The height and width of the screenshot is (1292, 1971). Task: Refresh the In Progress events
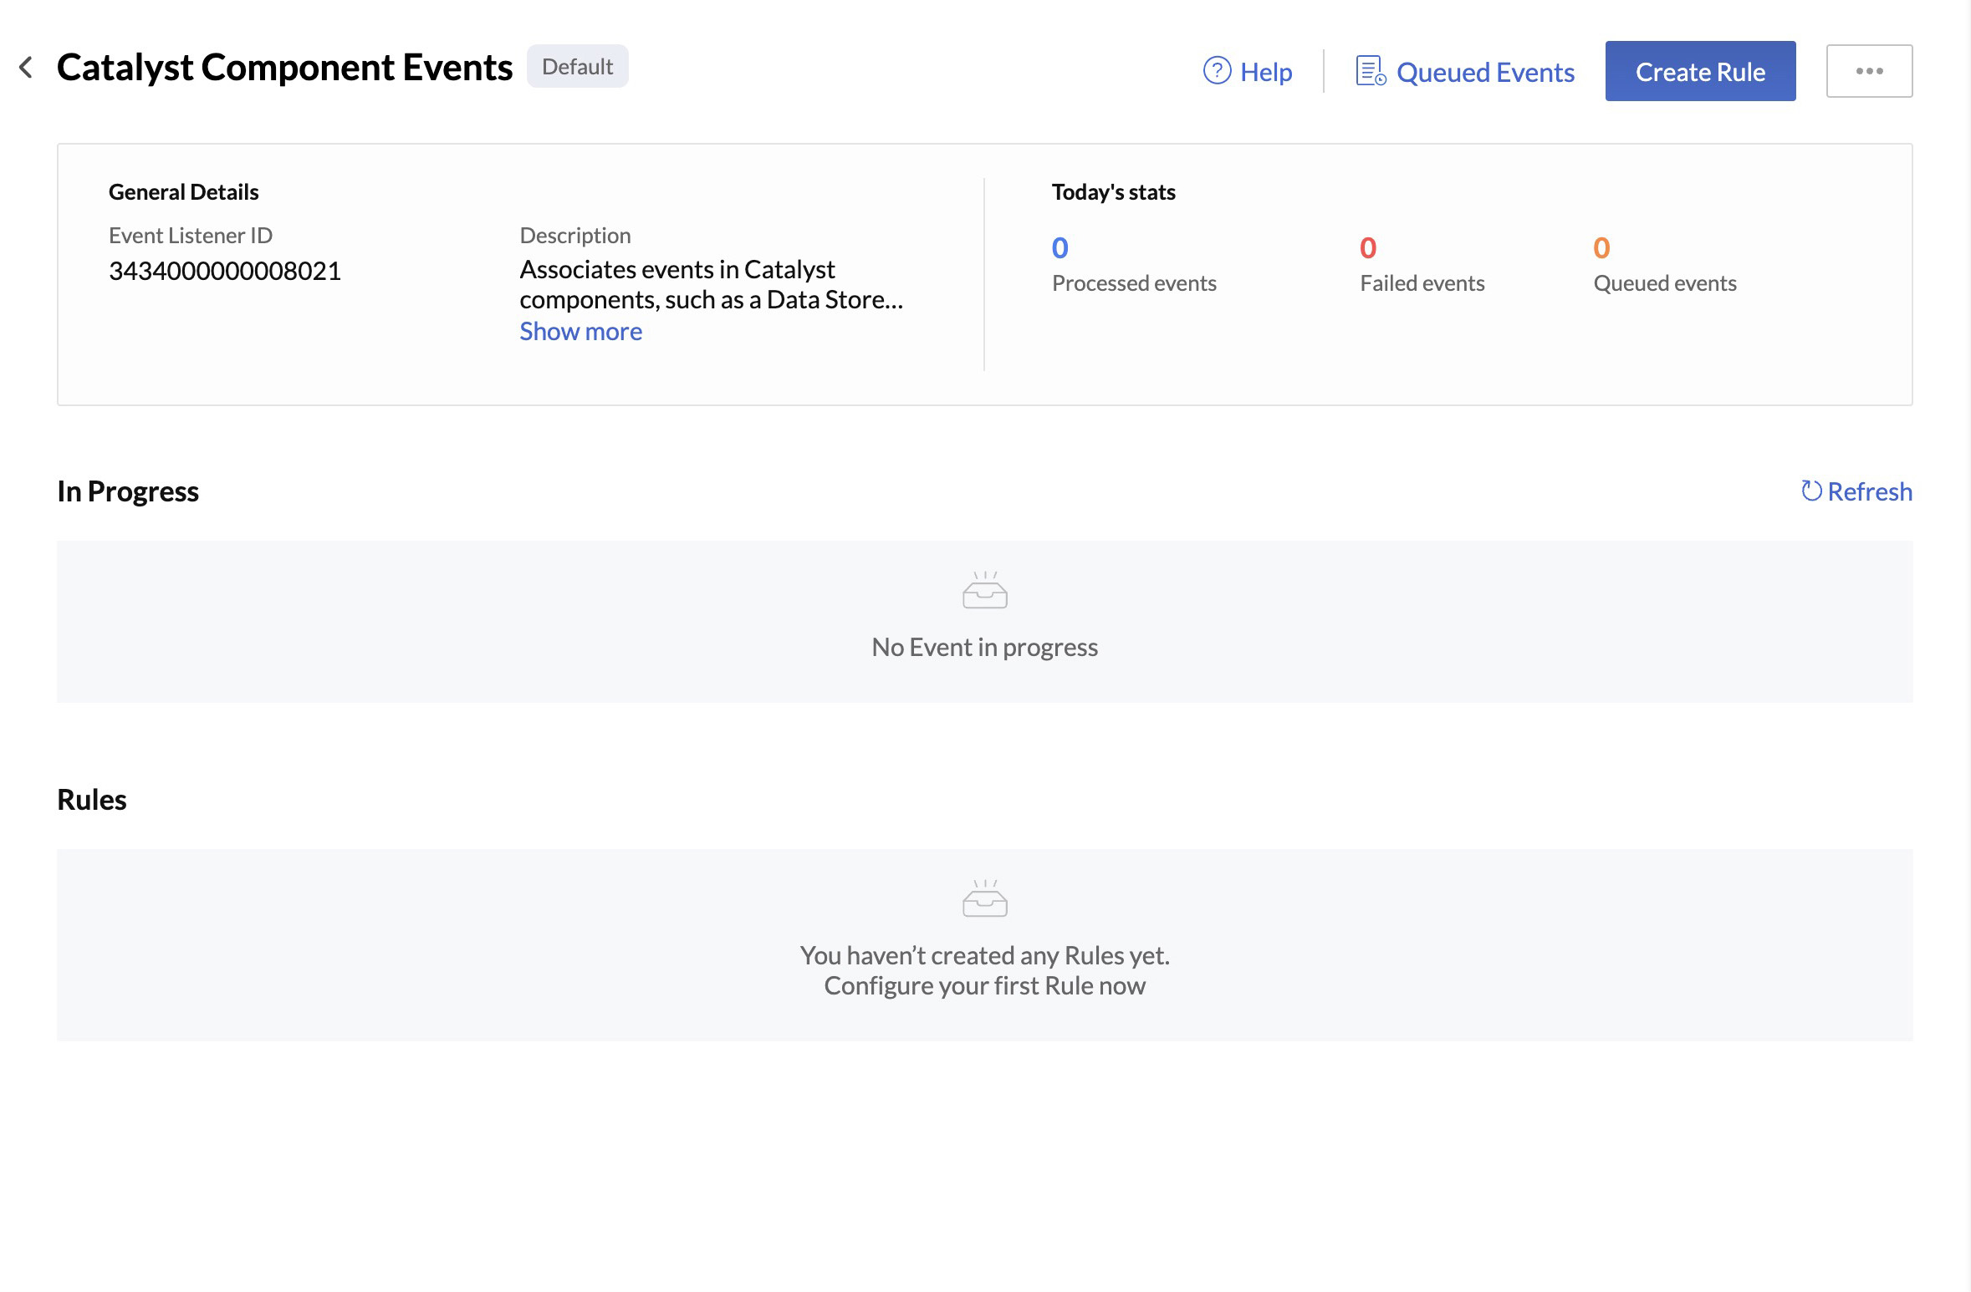(x=1856, y=491)
